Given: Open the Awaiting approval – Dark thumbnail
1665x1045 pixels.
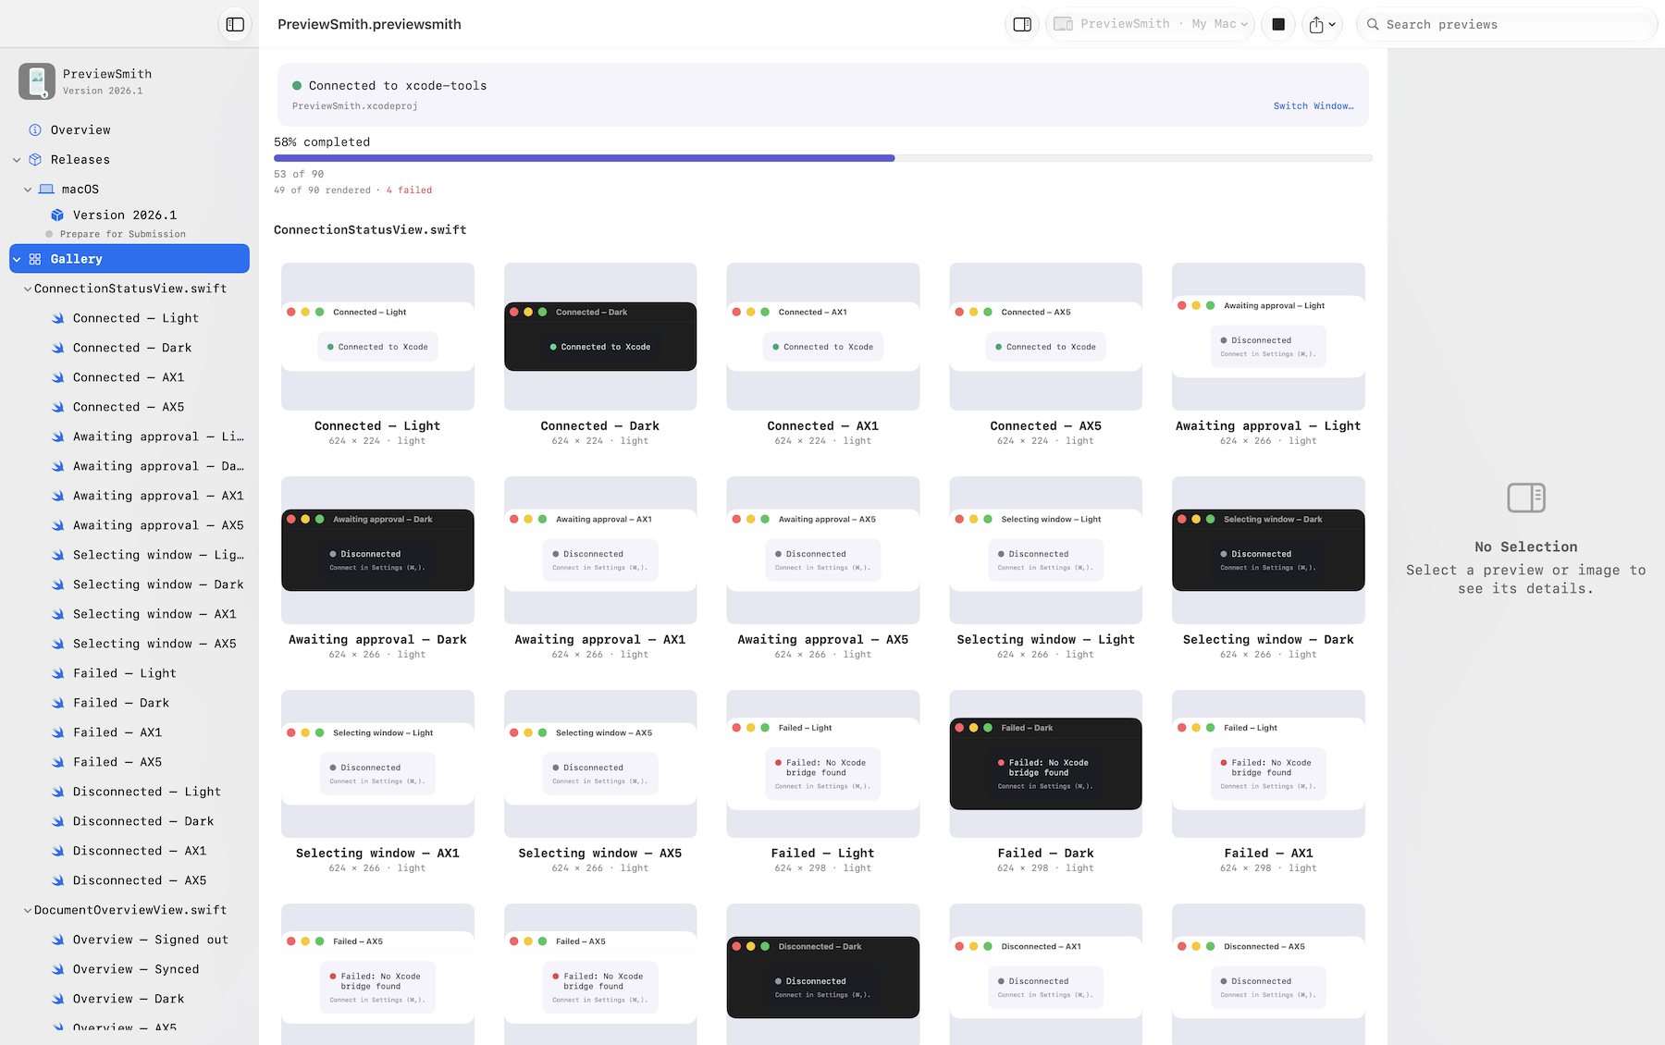Looking at the screenshot, I should [377, 550].
